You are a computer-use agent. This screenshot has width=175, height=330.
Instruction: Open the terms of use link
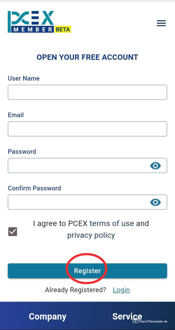tap(112, 223)
